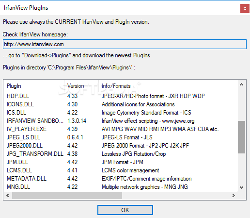Click 'Multiple network graphics' description
This screenshot has width=250, height=218.
click(145, 187)
